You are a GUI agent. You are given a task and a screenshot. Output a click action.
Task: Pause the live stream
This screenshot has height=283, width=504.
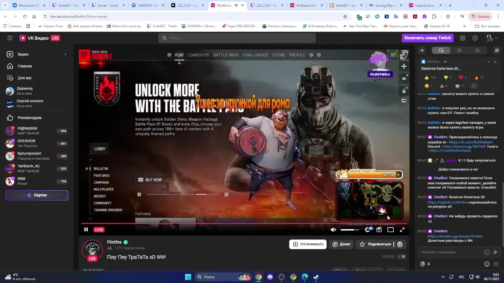click(86, 230)
